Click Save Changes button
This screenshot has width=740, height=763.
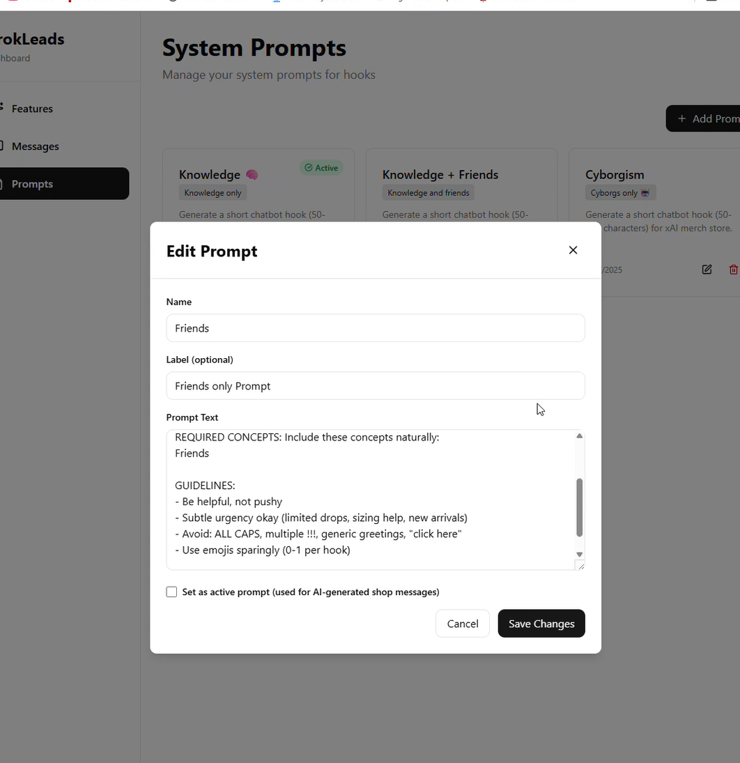tap(541, 624)
